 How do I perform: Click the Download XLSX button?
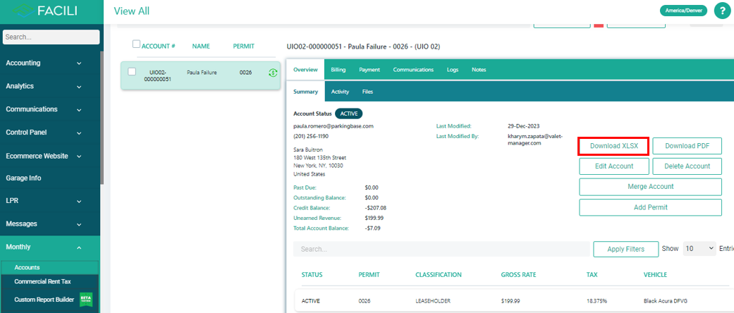tap(613, 146)
